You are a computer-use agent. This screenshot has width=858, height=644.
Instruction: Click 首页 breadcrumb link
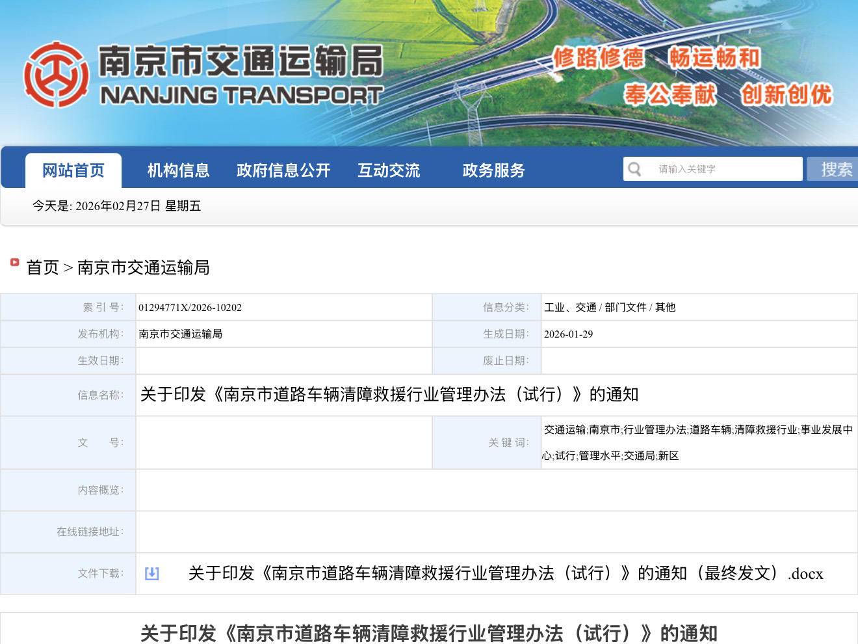[42, 267]
